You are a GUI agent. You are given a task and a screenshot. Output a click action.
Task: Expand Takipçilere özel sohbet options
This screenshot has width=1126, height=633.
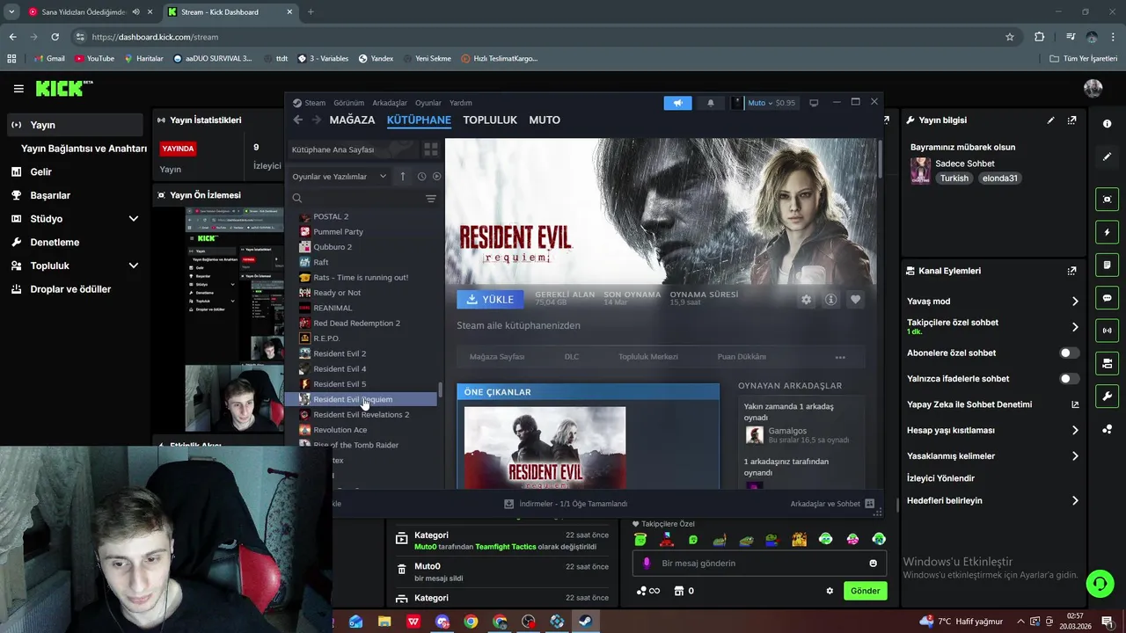[1075, 327]
